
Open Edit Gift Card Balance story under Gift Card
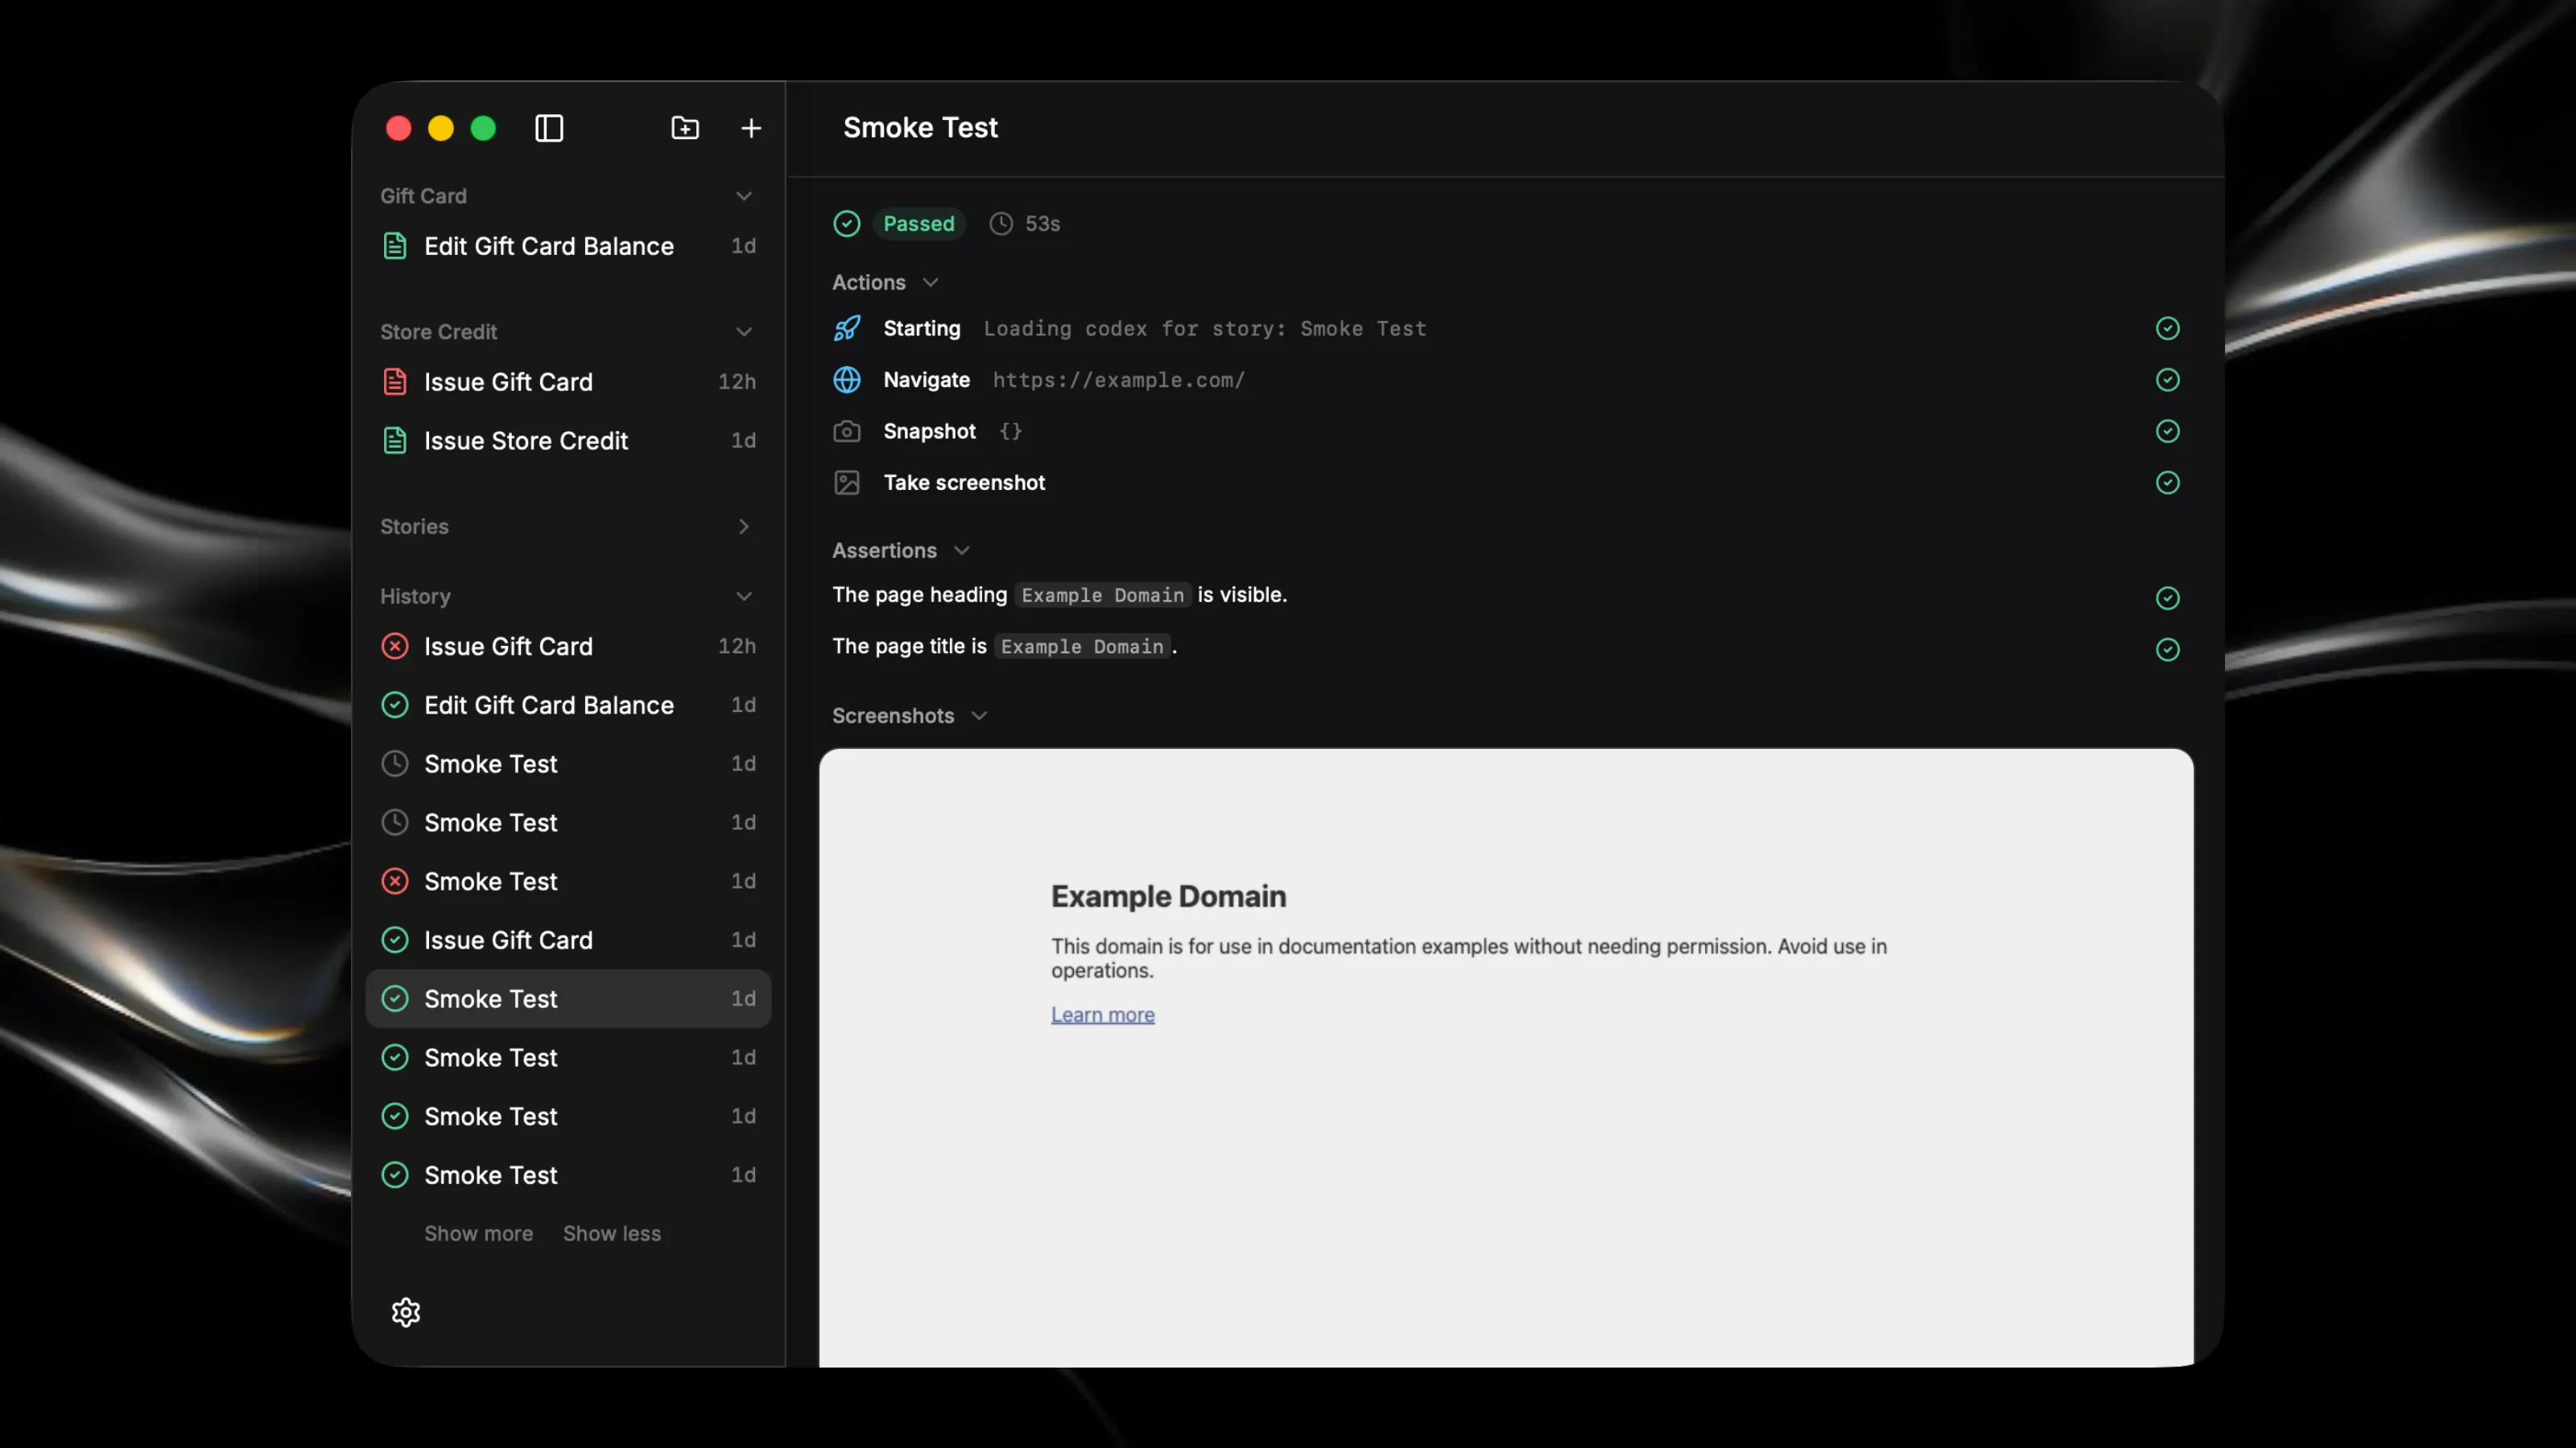[568, 246]
